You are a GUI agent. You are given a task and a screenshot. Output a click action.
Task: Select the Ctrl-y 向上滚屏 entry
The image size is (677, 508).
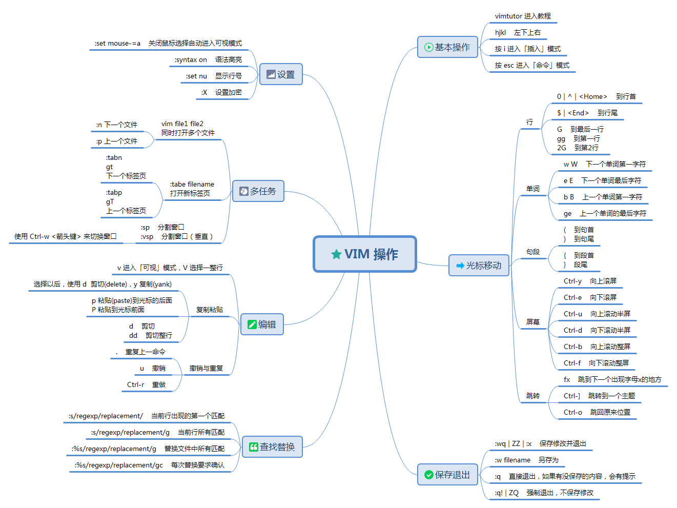tap(590, 281)
